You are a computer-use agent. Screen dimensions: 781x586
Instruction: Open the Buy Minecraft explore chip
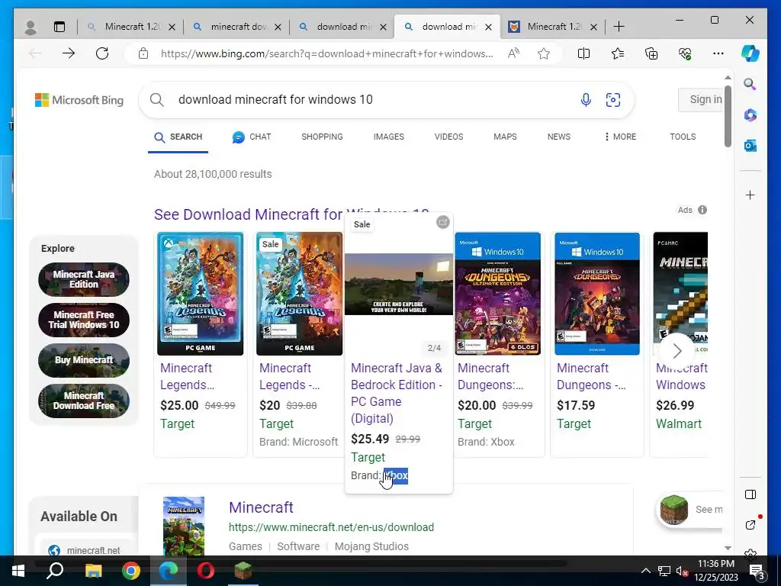(x=84, y=360)
